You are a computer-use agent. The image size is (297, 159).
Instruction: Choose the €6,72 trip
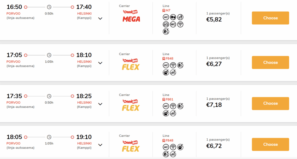click(270, 144)
